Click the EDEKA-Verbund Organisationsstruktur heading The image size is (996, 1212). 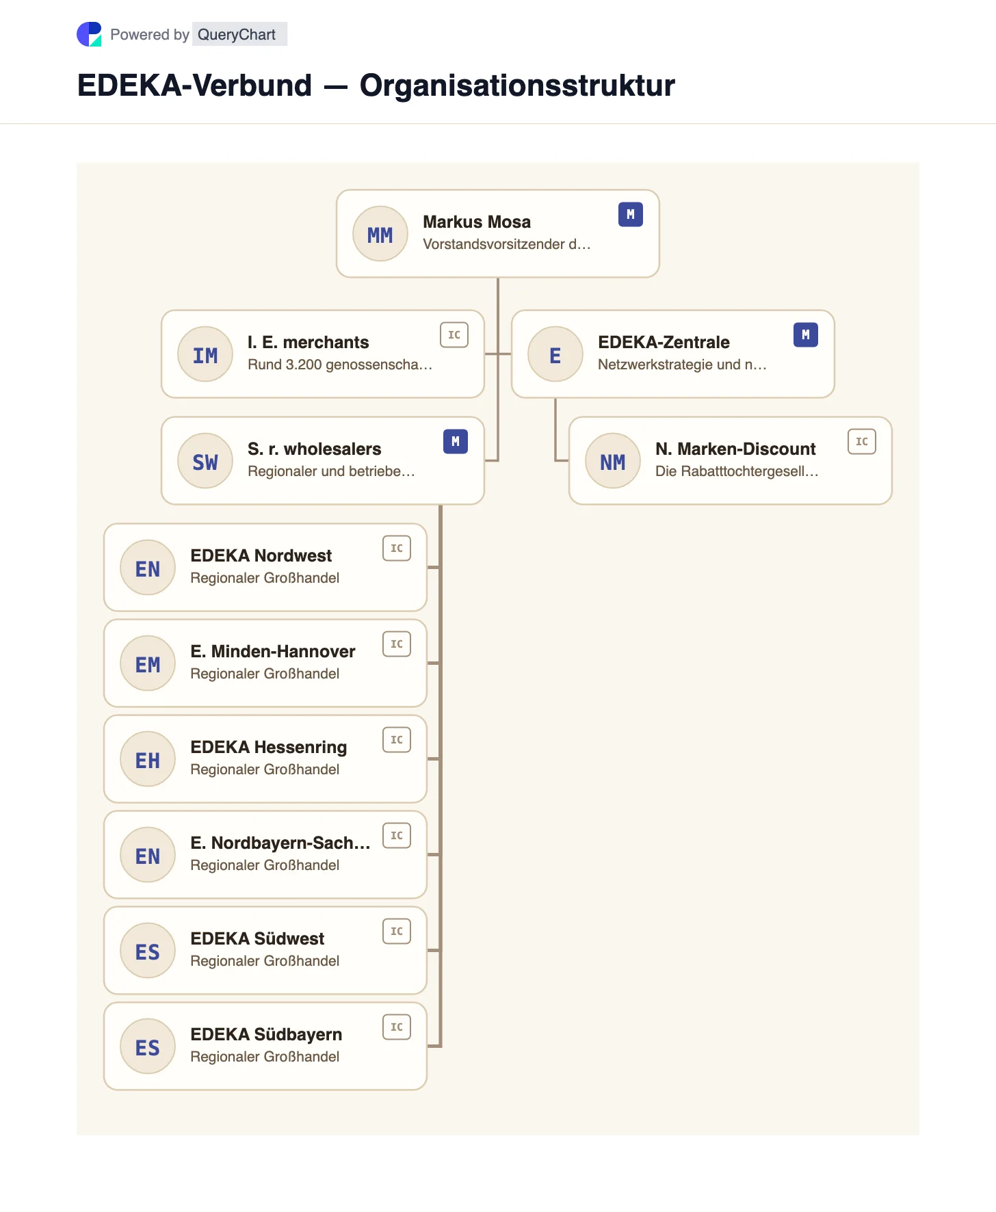pyautogui.click(x=376, y=85)
